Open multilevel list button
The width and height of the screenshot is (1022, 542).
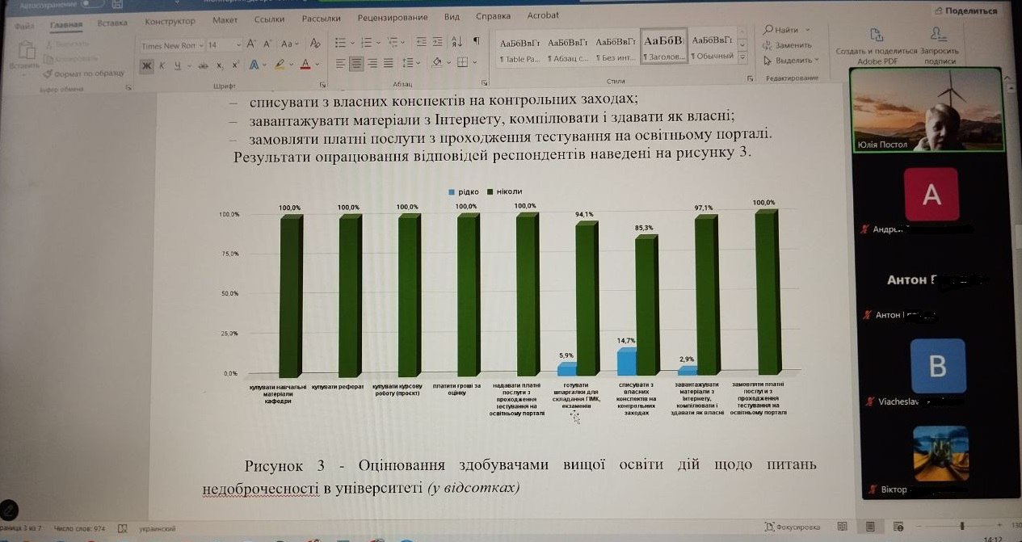pos(393,44)
